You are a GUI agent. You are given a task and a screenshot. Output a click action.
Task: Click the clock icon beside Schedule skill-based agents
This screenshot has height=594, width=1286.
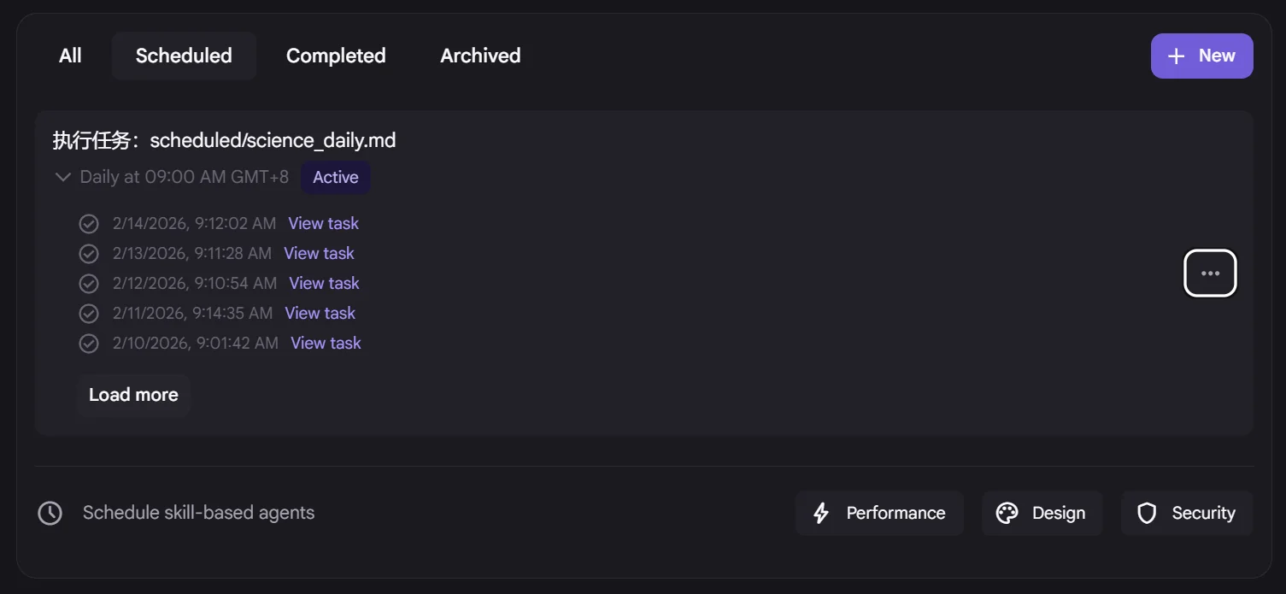click(x=50, y=513)
